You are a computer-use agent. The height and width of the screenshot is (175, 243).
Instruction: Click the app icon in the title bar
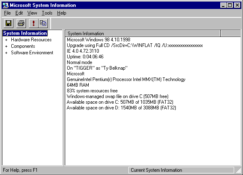point(6,5)
